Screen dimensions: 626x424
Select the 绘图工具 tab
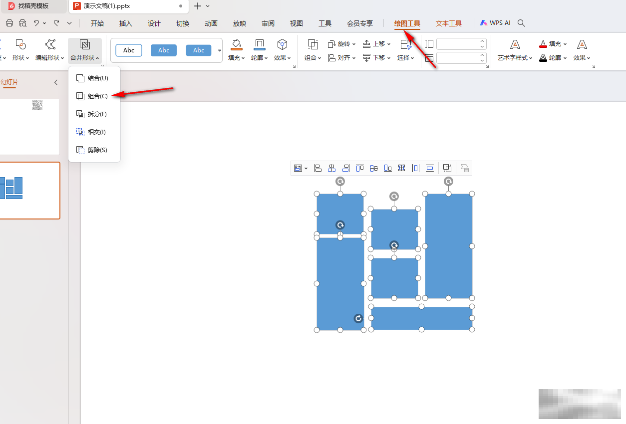[x=407, y=23]
